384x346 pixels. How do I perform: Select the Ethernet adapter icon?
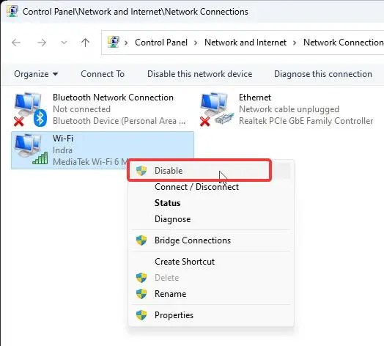[x=217, y=109]
